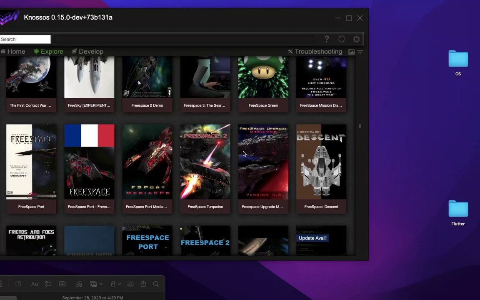Image resolution: width=480 pixels, height=300 pixels.
Task: Open the Knossos help question mark icon
Action: pos(327,39)
